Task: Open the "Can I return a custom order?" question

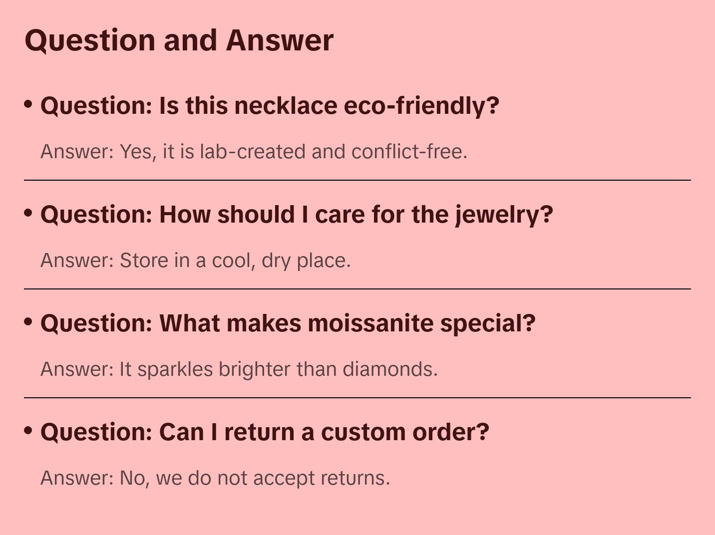Action: tap(265, 432)
